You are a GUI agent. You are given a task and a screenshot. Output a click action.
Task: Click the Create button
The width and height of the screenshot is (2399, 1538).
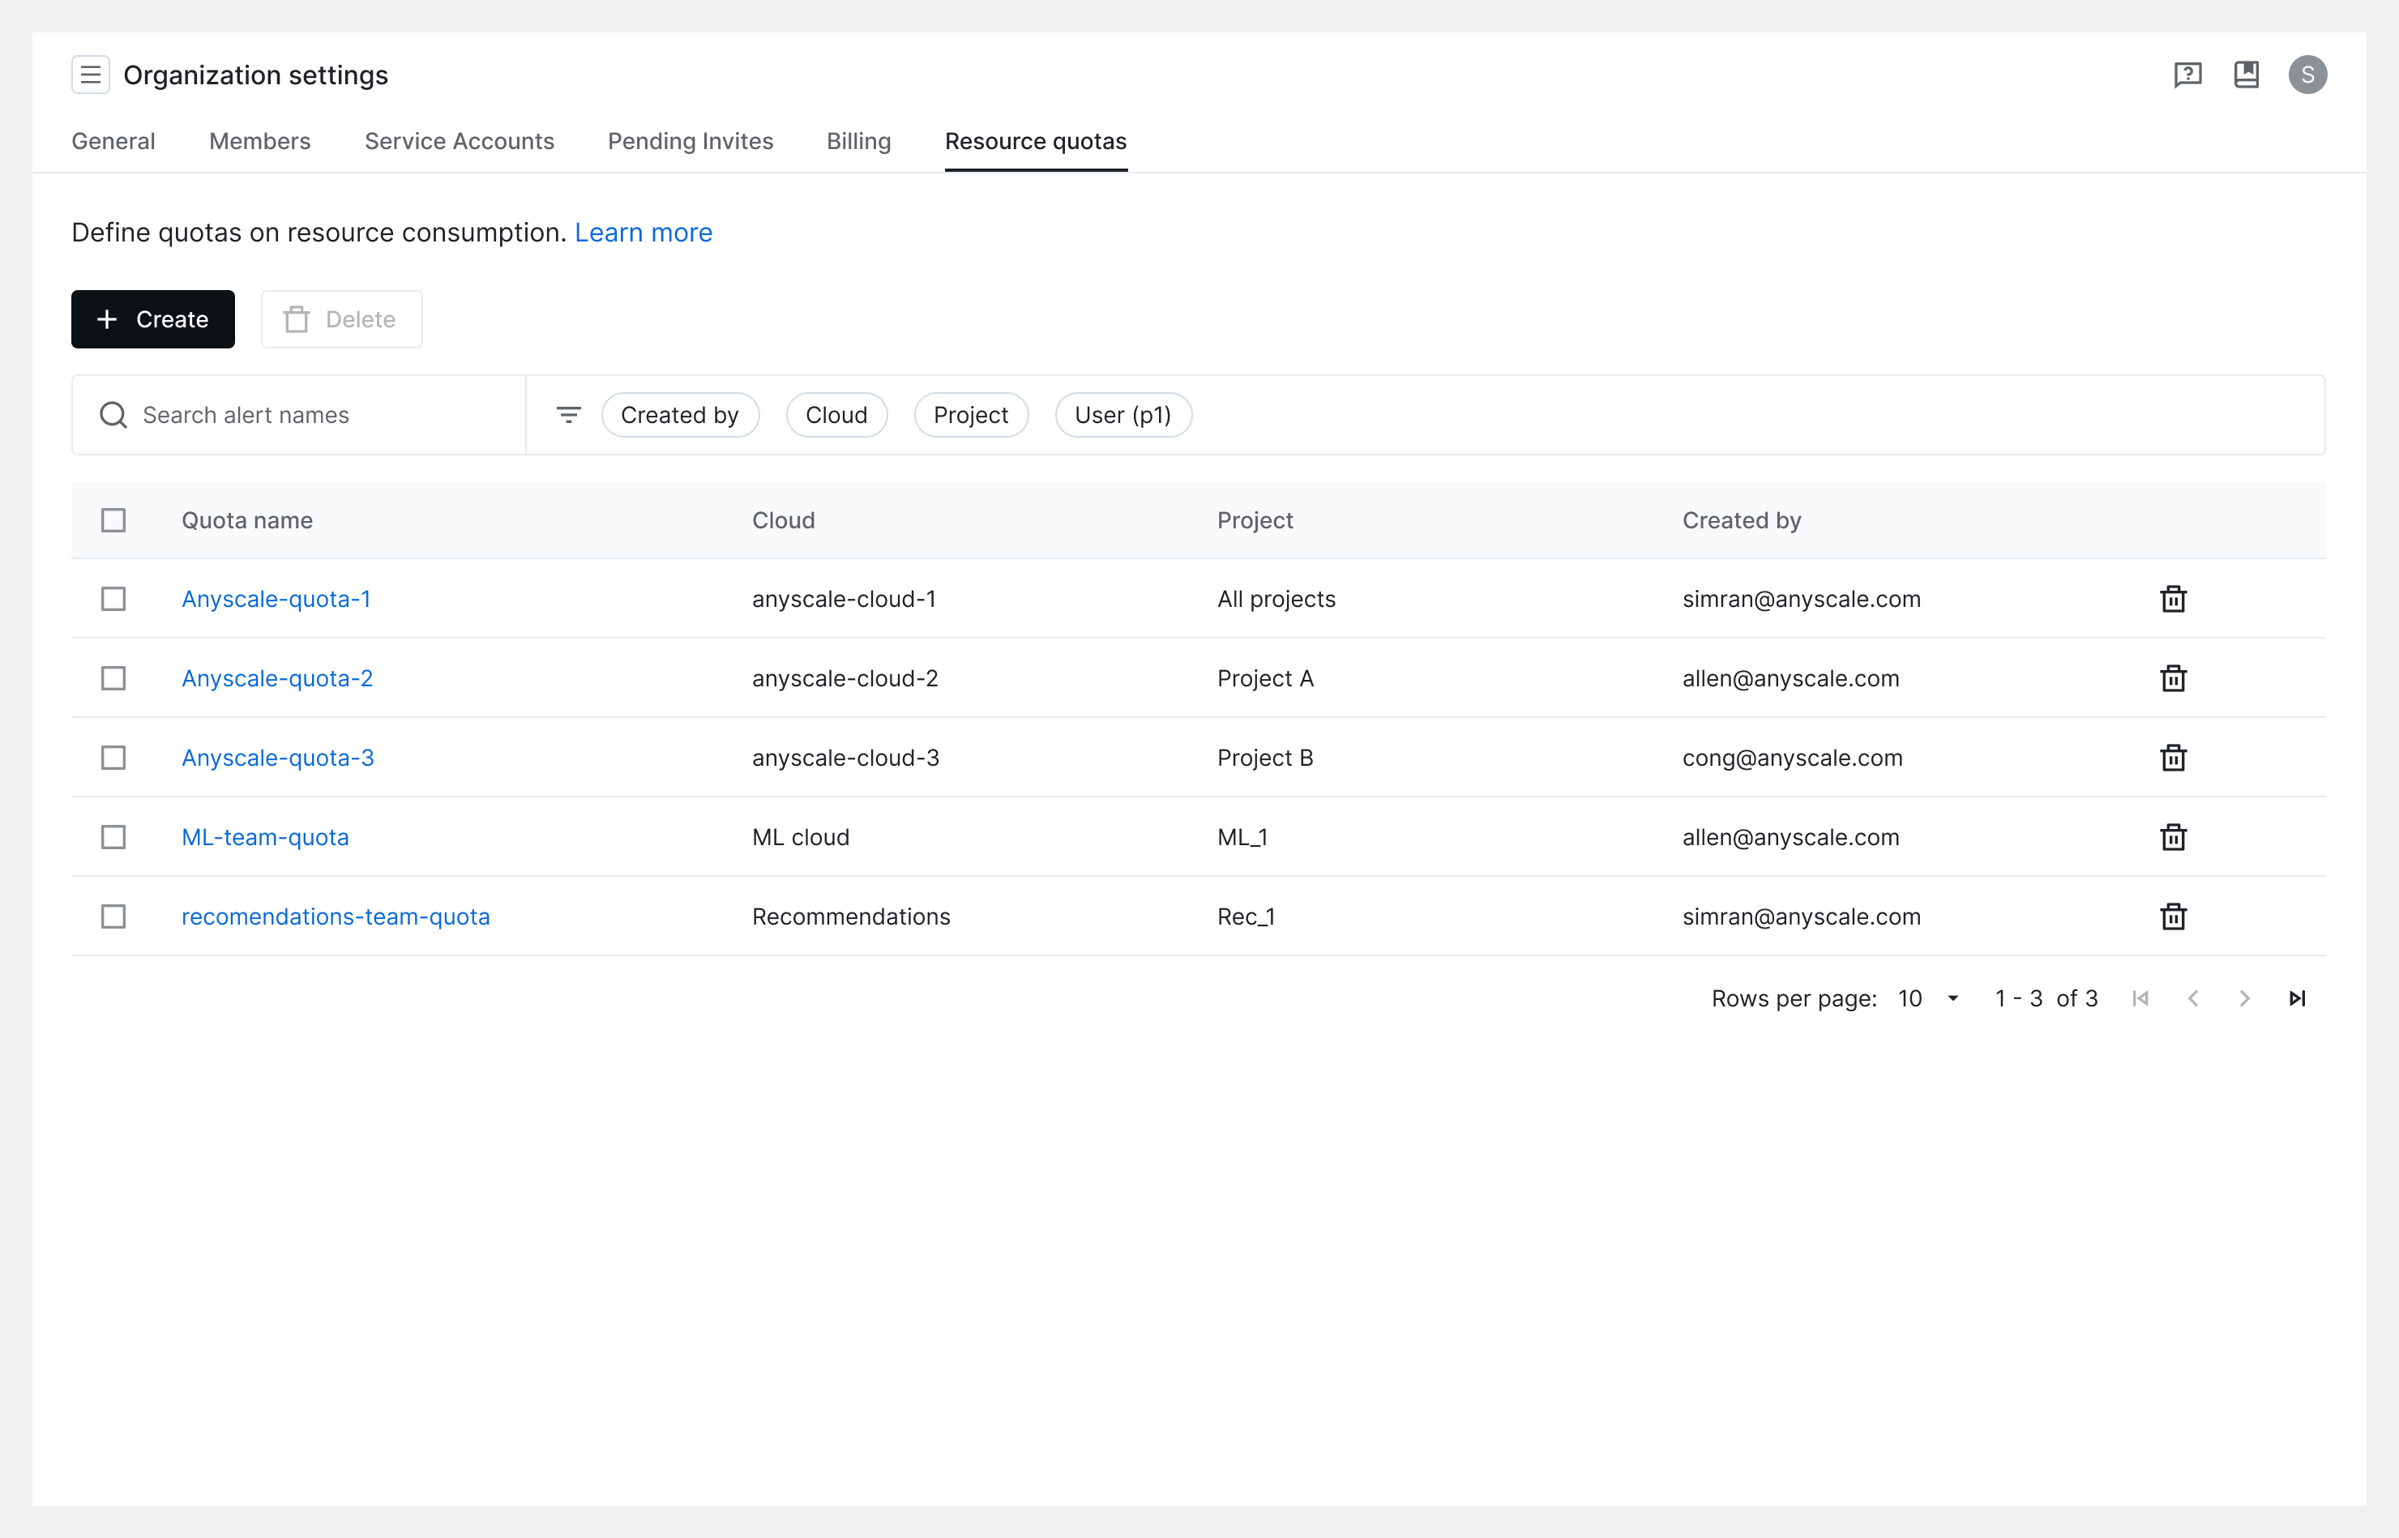point(154,318)
